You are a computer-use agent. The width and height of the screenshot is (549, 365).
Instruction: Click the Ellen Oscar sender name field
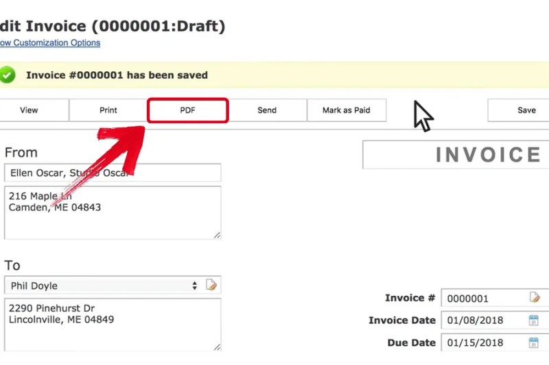113,173
